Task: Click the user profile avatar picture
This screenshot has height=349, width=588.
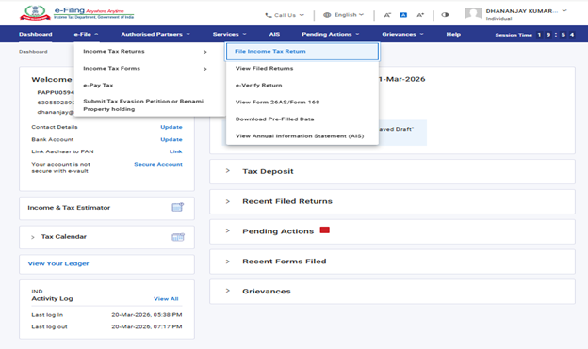Action: click(473, 14)
